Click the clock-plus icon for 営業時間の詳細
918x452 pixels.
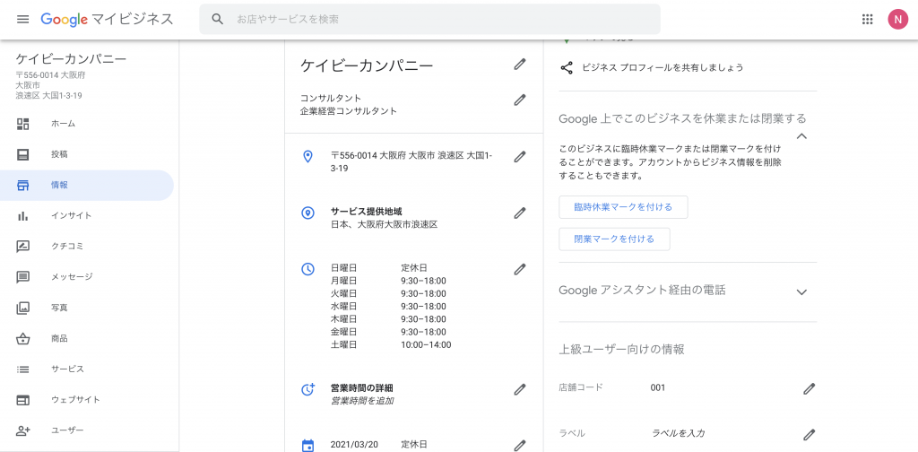pyautogui.click(x=308, y=389)
